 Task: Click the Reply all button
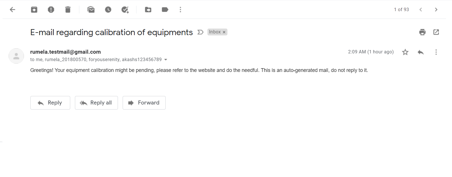click(96, 102)
